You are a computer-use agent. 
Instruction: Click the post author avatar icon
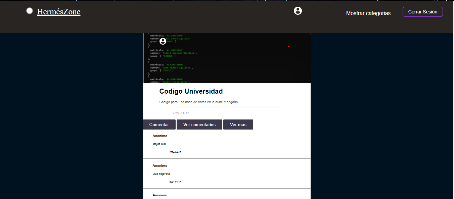click(x=163, y=41)
